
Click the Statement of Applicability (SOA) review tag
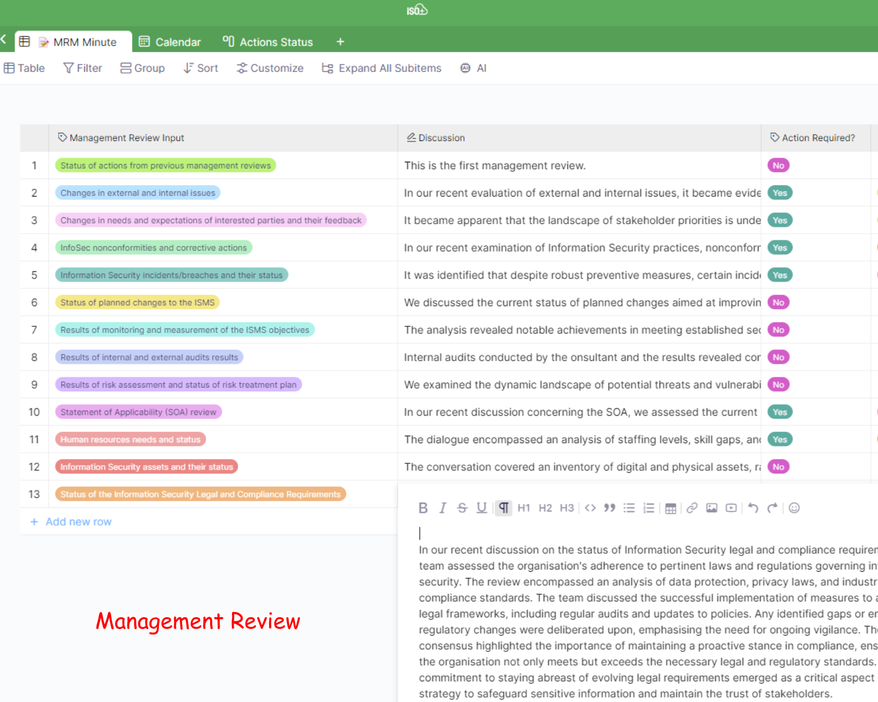click(x=138, y=412)
